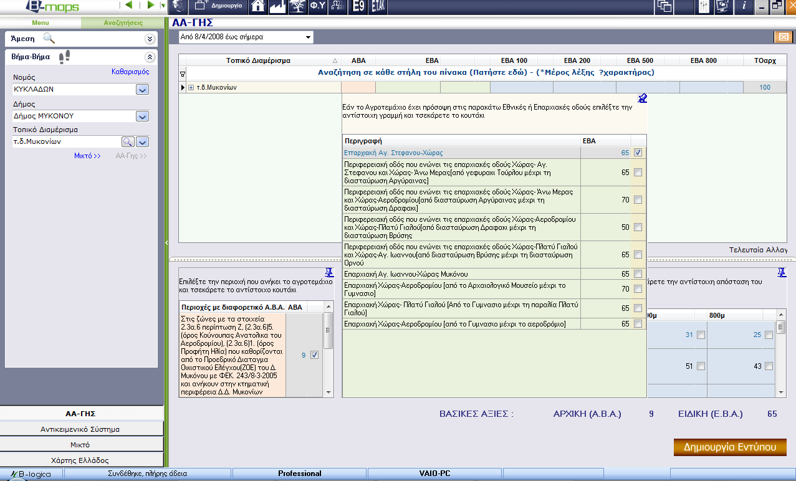Click search magnifier in Τοπικό Διαμέρισμα field
Viewport: 796px width, 481px height.
(x=128, y=141)
